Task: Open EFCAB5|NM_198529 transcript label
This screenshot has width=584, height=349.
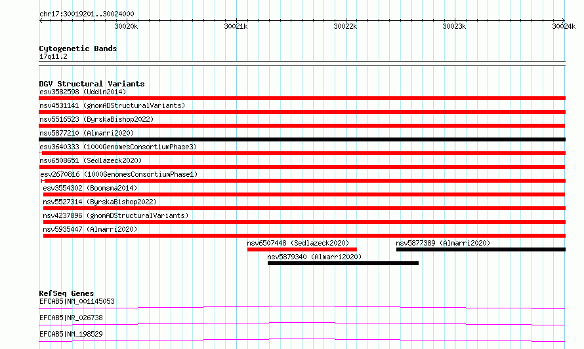Action: 71,334
